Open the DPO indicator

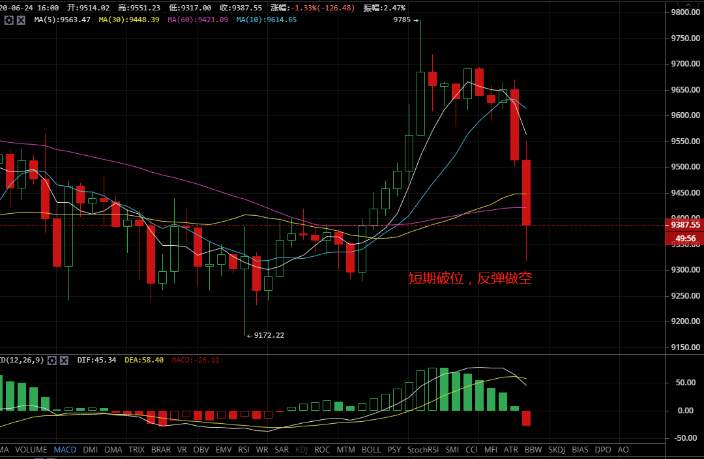(603, 450)
